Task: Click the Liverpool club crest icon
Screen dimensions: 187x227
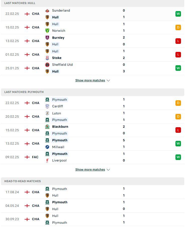Action: pos(47,160)
